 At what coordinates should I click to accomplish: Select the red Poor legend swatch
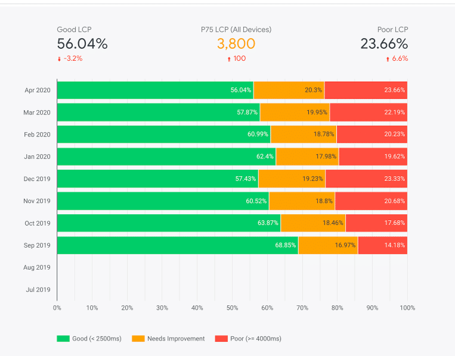pos(221,339)
